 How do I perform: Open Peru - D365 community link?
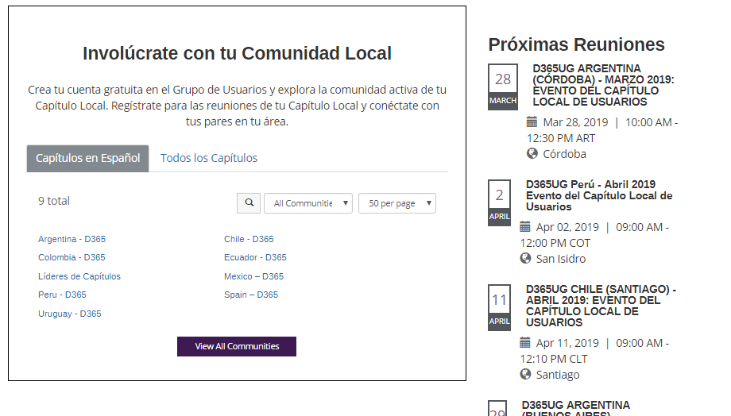62,295
